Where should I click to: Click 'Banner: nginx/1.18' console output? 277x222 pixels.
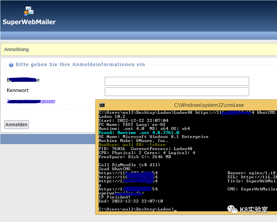[x=252, y=173]
